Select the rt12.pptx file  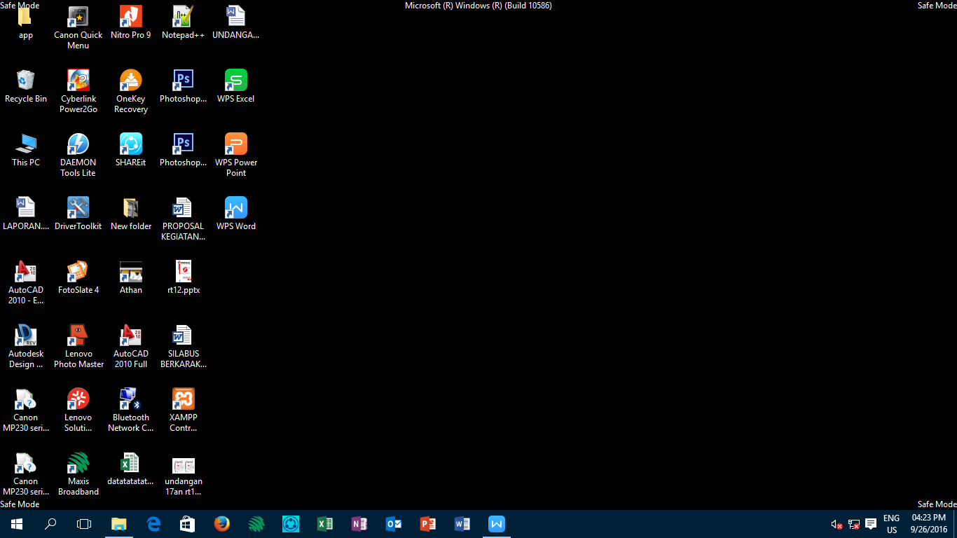(x=184, y=278)
